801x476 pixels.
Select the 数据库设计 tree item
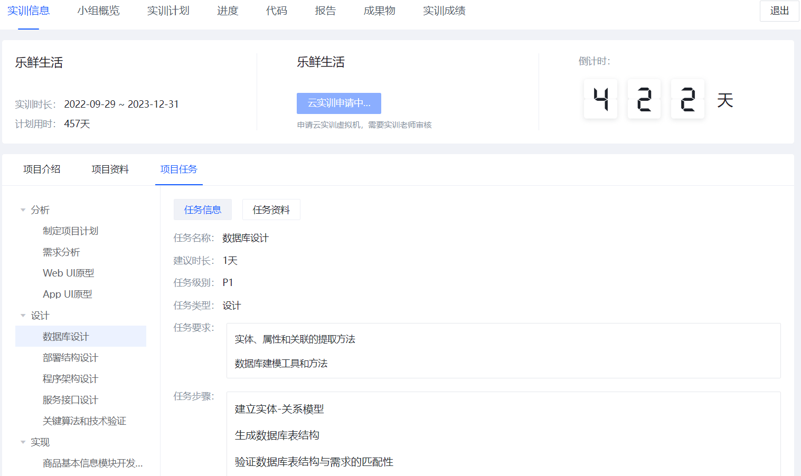click(x=81, y=336)
